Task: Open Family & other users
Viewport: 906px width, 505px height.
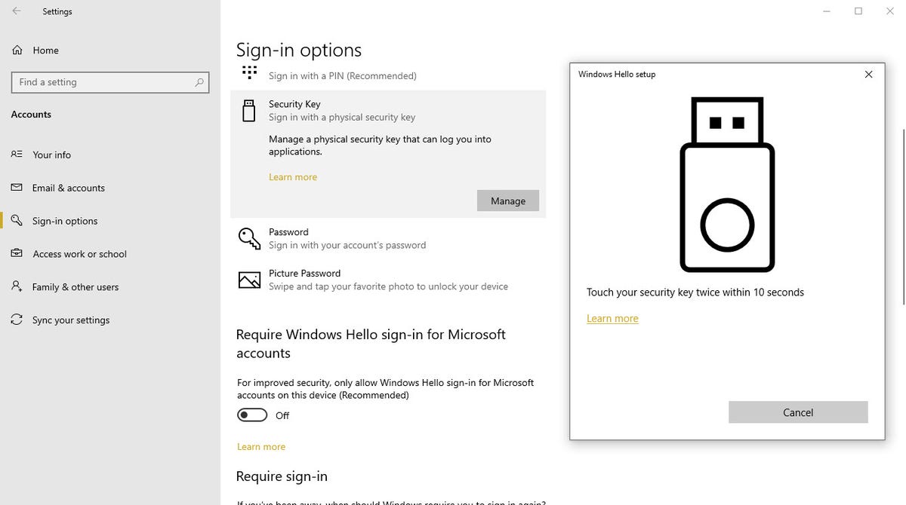Action: [x=75, y=287]
